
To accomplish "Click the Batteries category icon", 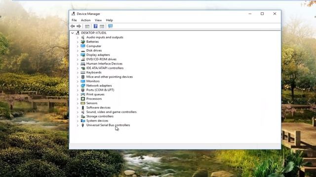I will [83, 42].
